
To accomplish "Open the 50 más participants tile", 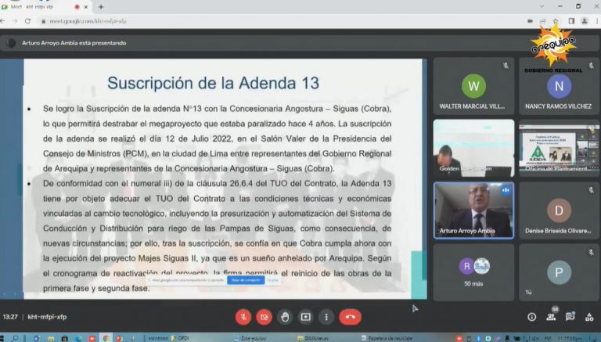I will click(473, 272).
